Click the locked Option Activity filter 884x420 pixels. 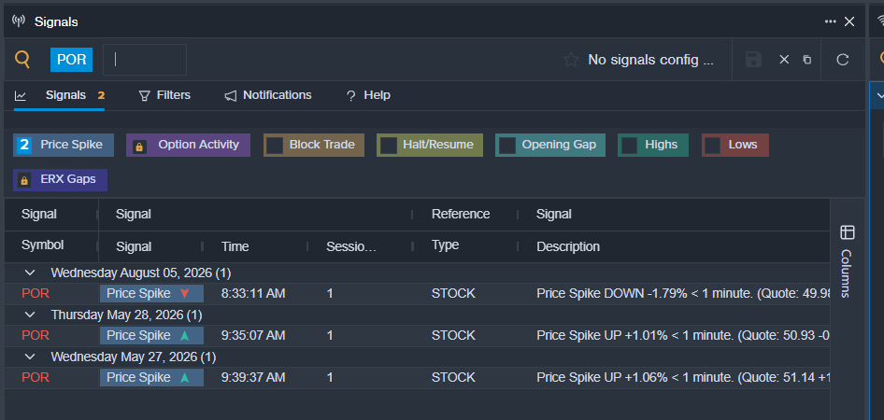189,145
